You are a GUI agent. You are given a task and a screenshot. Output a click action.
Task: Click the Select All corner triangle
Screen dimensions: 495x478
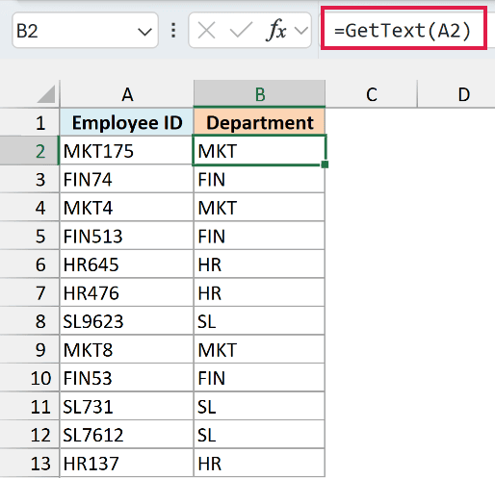46,94
